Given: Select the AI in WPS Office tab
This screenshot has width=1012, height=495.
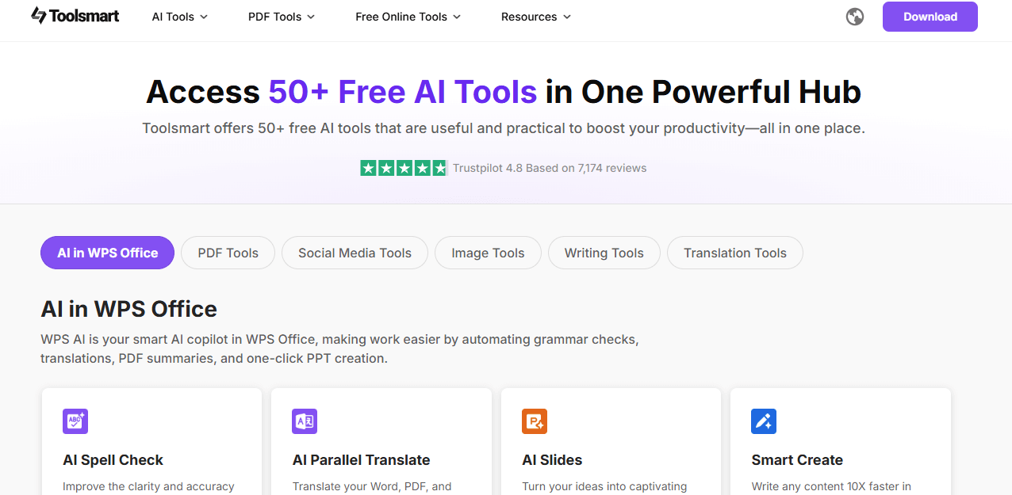Looking at the screenshot, I should (x=108, y=253).
